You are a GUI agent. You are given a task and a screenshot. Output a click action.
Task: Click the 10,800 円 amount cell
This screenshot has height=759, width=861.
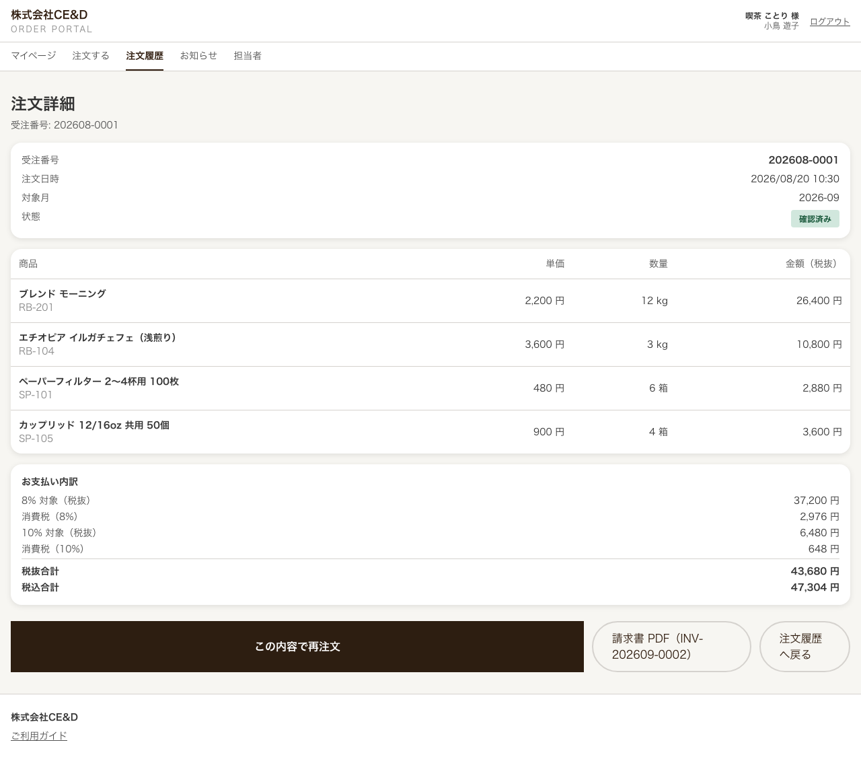[819, 345]
